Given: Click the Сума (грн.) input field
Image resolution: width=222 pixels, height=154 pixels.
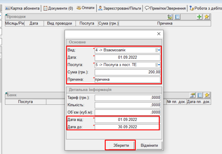Looking at the screenshot, I should pyautogui.click(x=128, y=72).
